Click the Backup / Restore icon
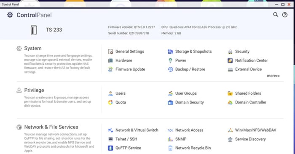295x154 pixels. click(170, 69)
